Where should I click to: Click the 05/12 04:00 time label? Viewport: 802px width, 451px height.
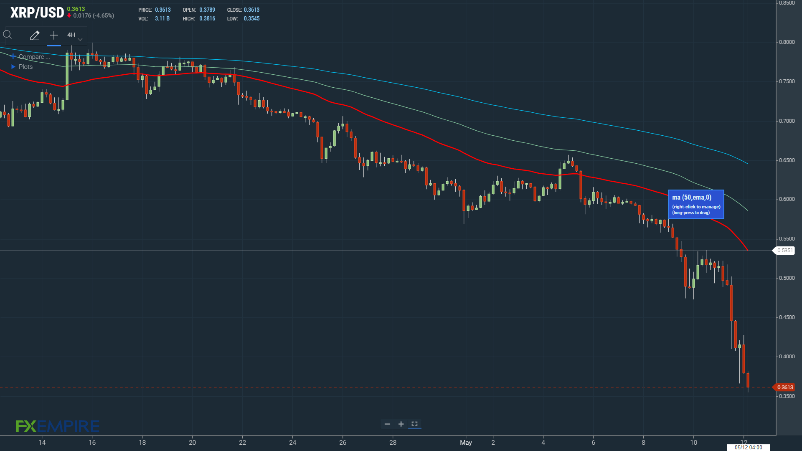click(x=749, y=447)
